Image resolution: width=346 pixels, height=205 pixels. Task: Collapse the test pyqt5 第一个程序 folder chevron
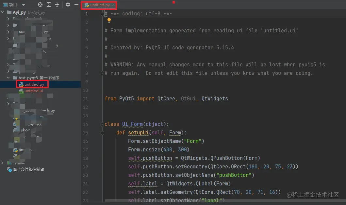[8, 77]
